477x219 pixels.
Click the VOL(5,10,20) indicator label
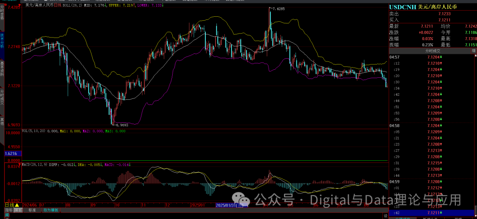pyautogui.click(x=34, y=131)
